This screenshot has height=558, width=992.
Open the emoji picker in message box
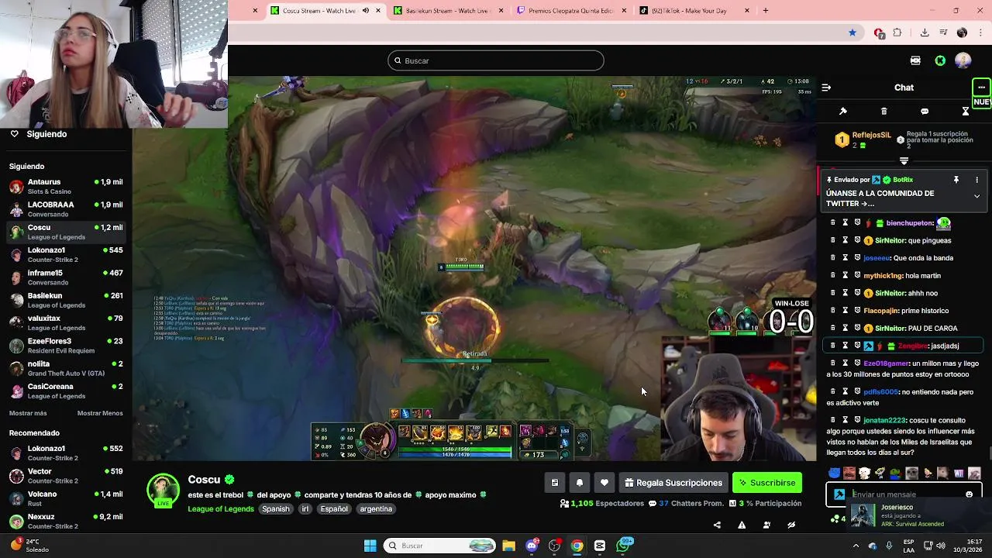point(969,494)
